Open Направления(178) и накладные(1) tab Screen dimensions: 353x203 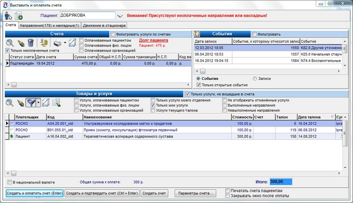(x=49, y=25)
